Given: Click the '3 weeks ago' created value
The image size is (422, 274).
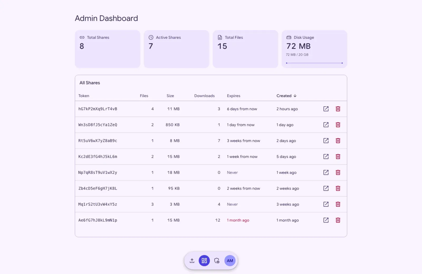Looking at the screenshot, I should (x=288, y=204).
